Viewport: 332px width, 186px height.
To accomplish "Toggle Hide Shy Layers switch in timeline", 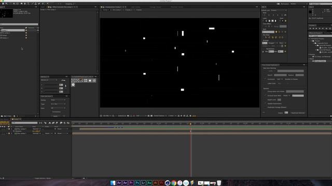I will pyautogui.click(x=50, y=123).
